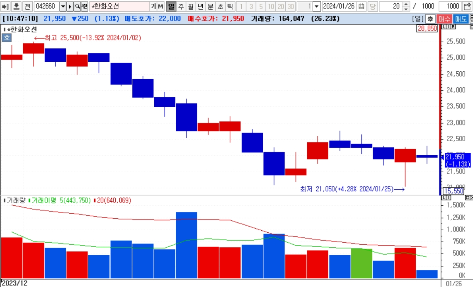Click the total count field showing 1000
The image size is (473, 287).
click(x=450, y=6)
